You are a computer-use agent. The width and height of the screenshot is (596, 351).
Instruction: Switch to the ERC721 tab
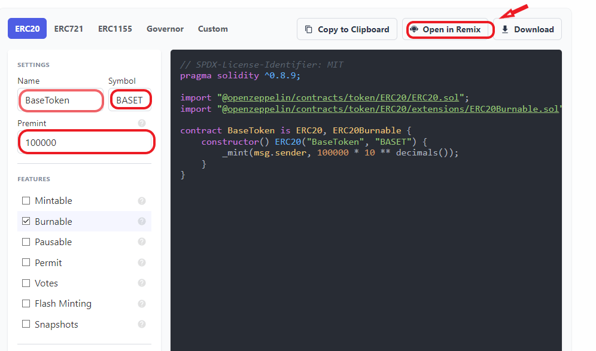click(x=69, y=29)
